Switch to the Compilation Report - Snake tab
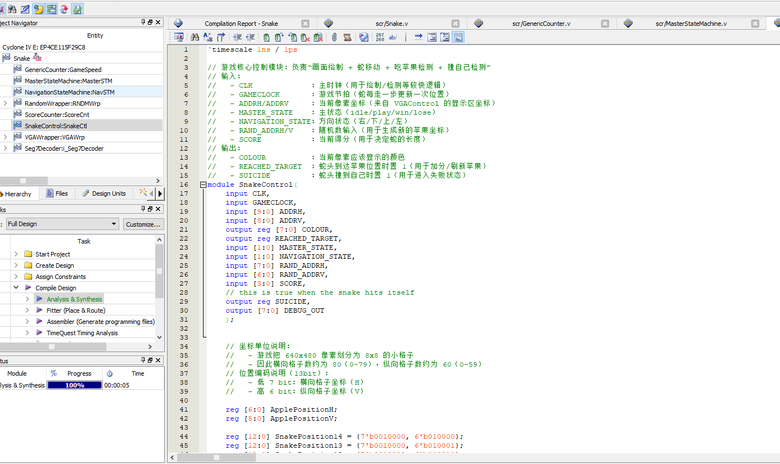 [x=241, y=24]
